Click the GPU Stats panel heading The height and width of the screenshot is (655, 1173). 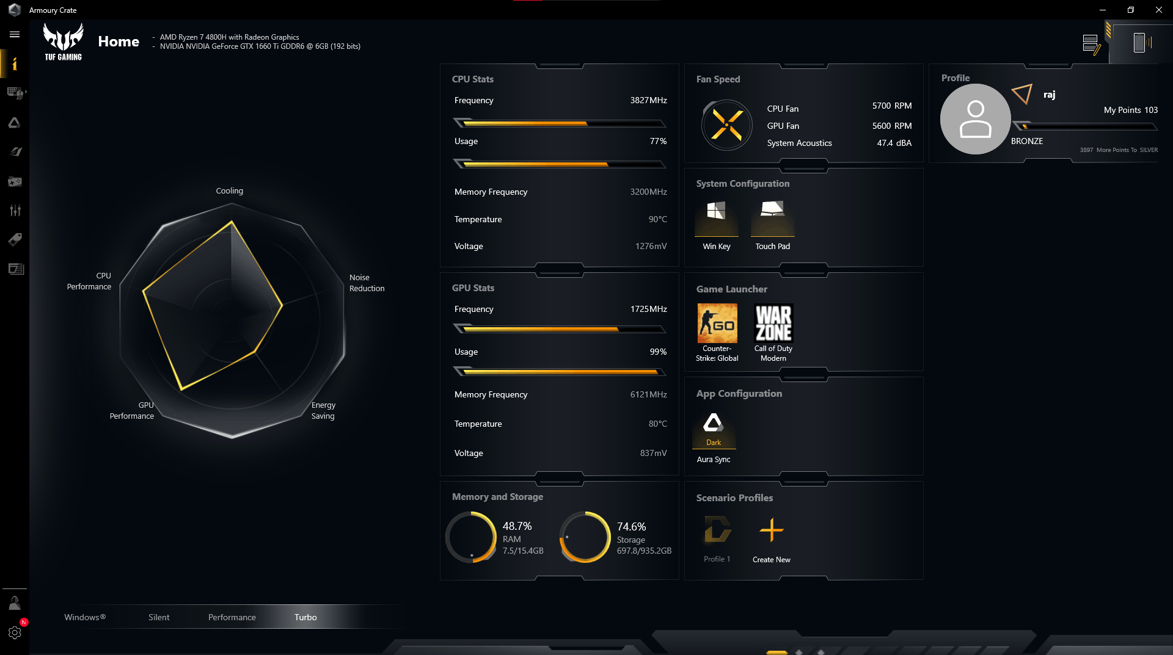pos(473,288)
